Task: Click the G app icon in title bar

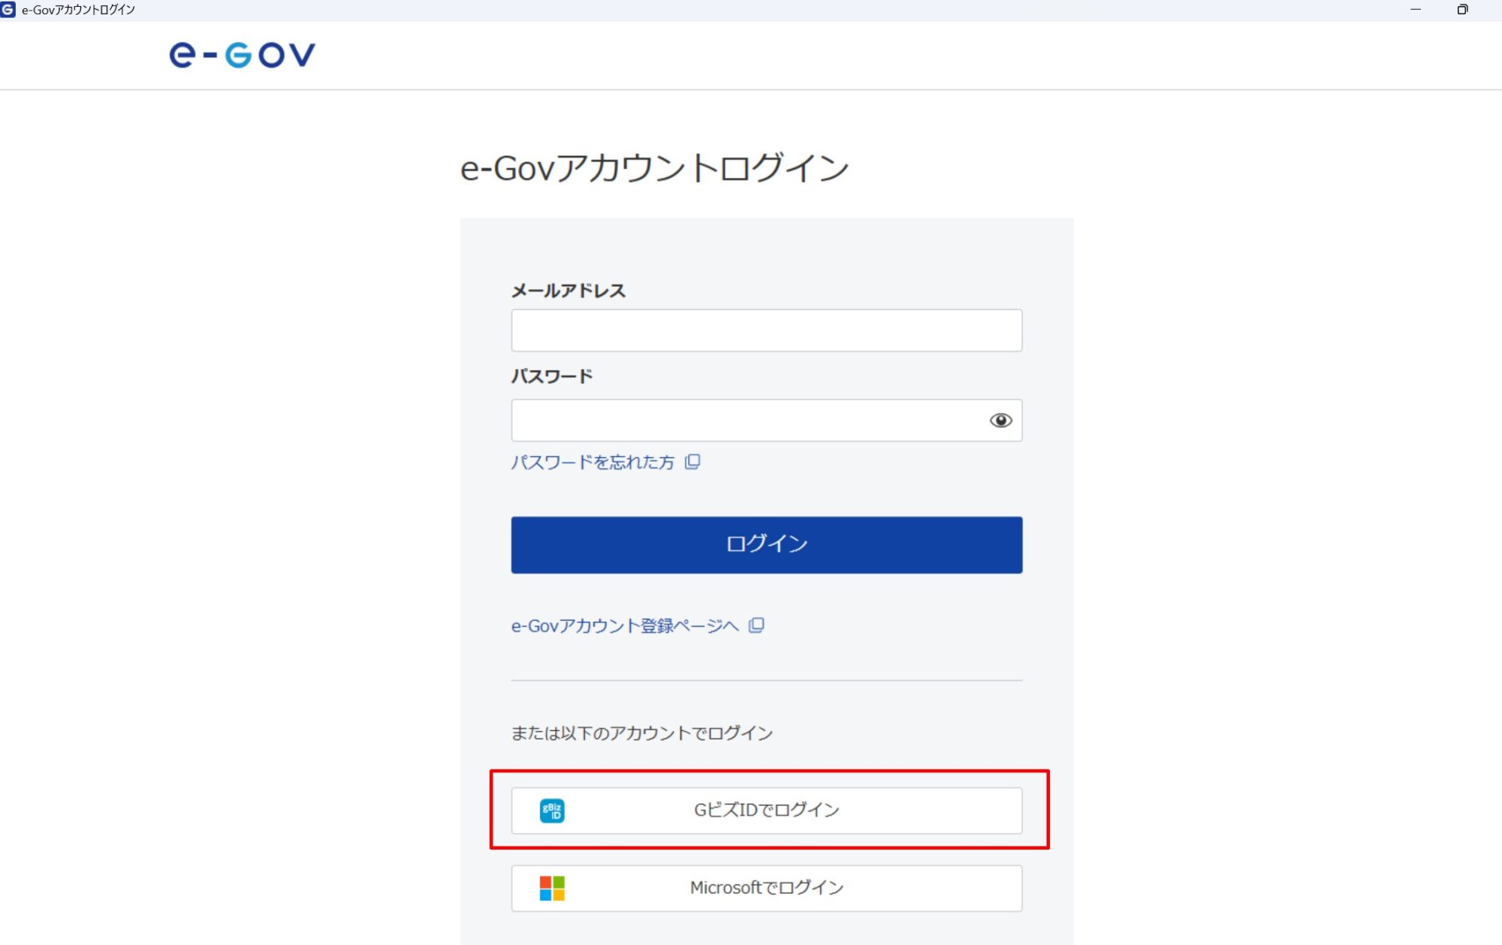Action: (8, 10)
